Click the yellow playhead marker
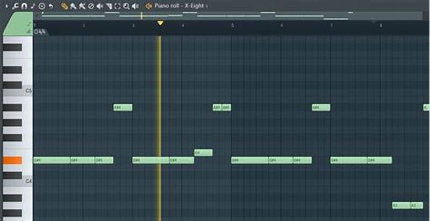 tap(160, 23)
